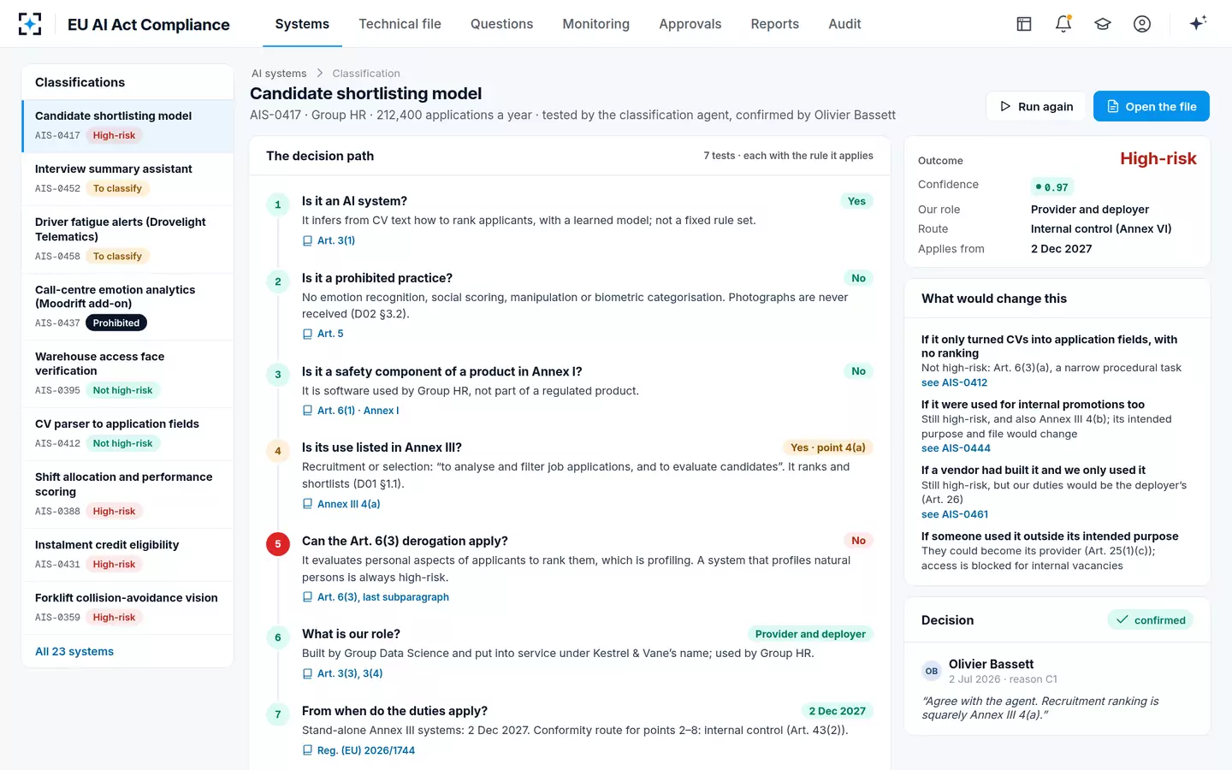Open CV parser to application fields
1232x770 pixels.
(x=127, y=434)
